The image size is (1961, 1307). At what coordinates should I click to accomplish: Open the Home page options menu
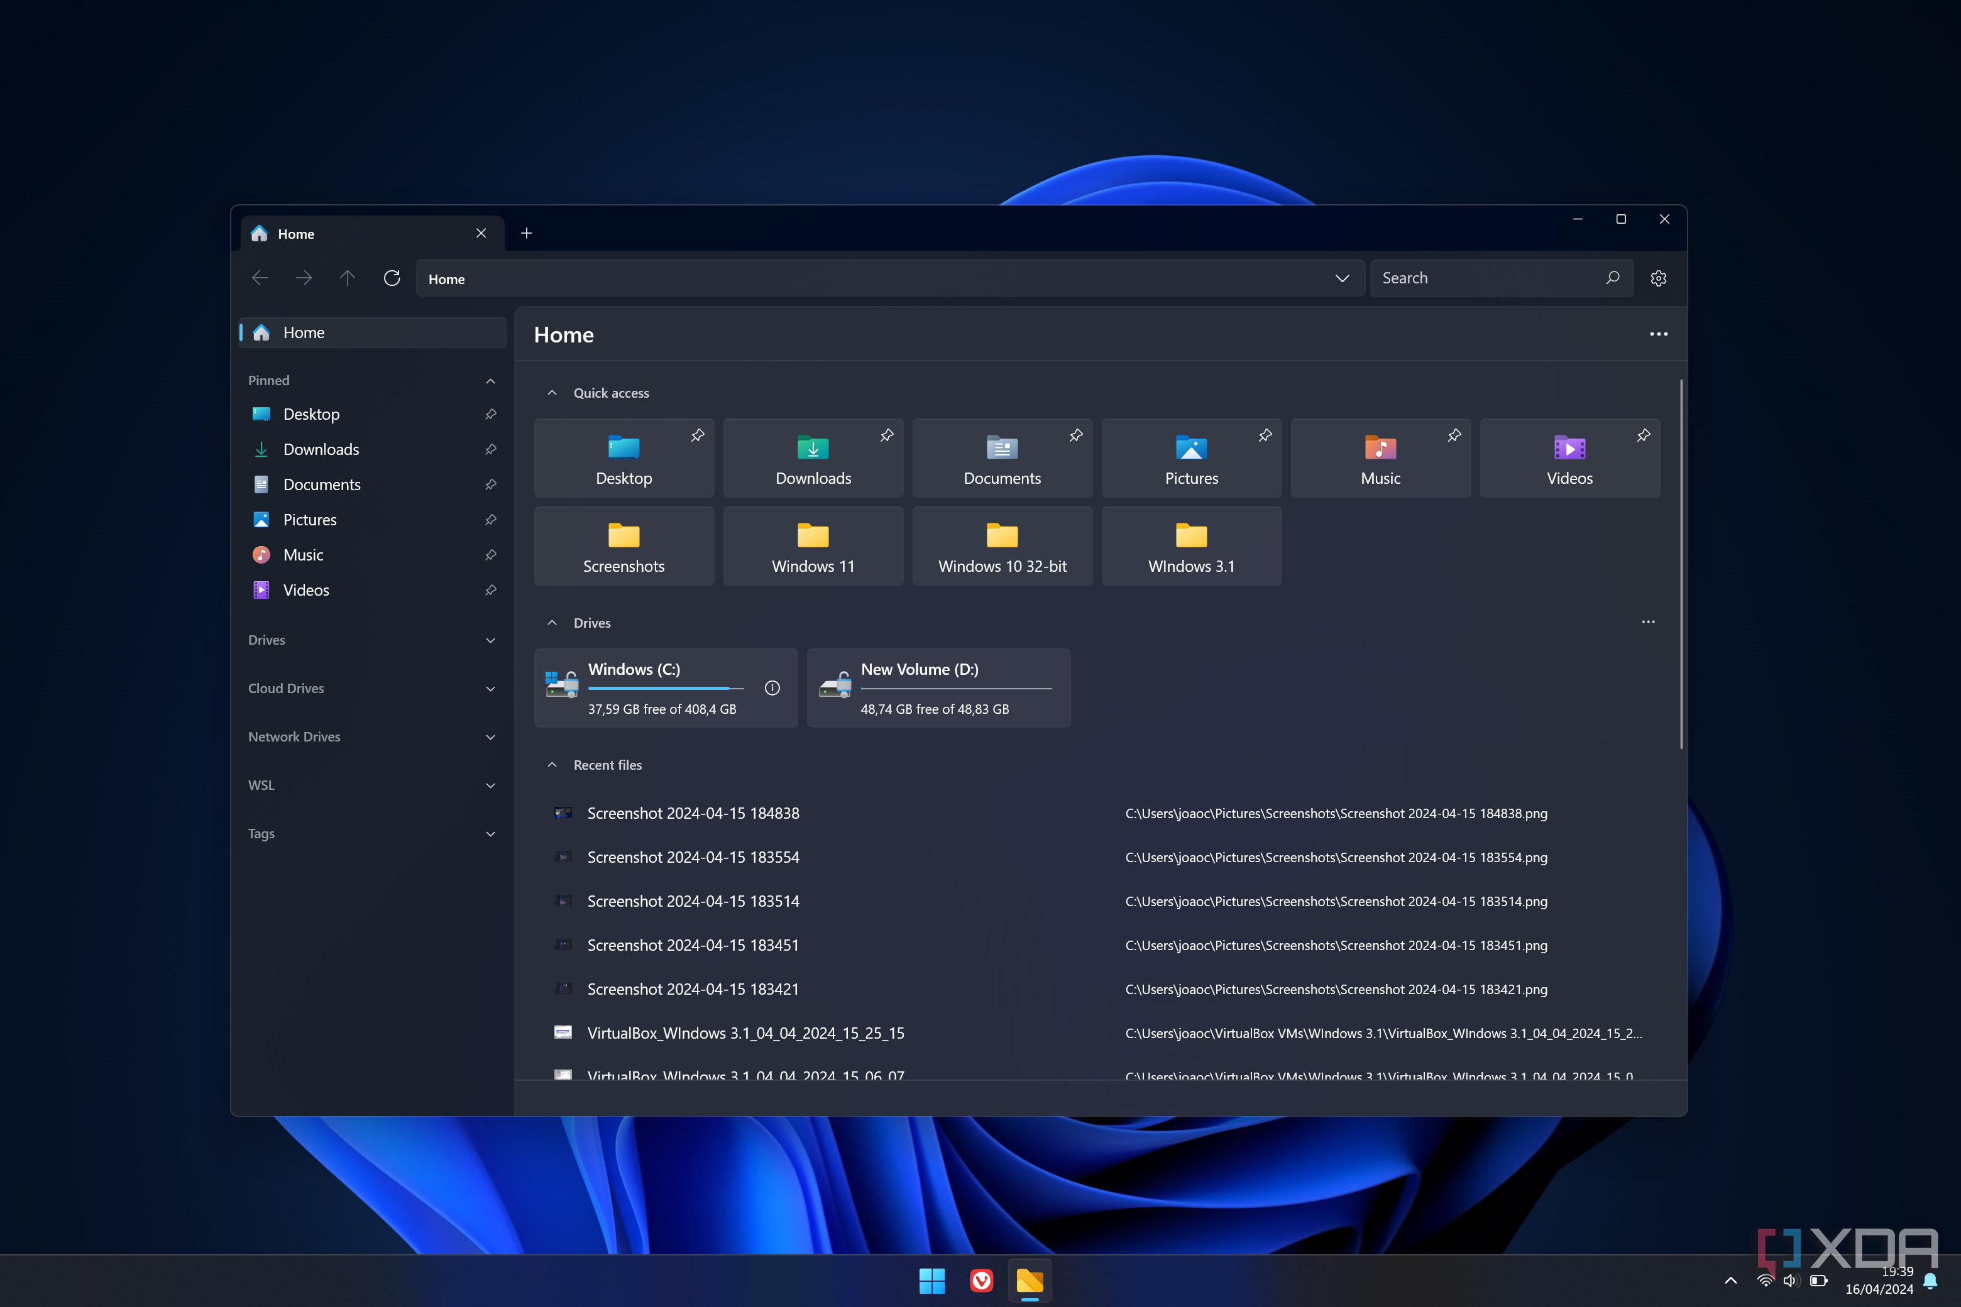[x=1658, y=334]
